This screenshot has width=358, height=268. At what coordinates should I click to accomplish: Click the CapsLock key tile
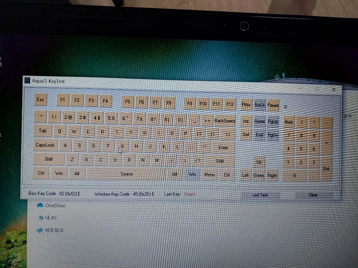pyautogui.click(x=45, y=145)
